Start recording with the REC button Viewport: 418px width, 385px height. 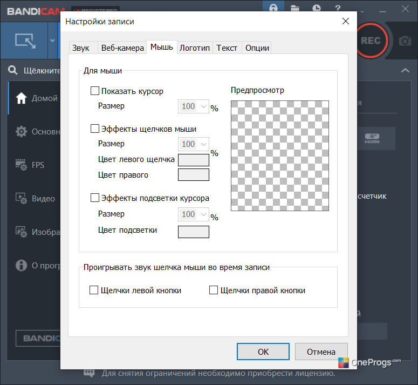[x=371, y=41]
